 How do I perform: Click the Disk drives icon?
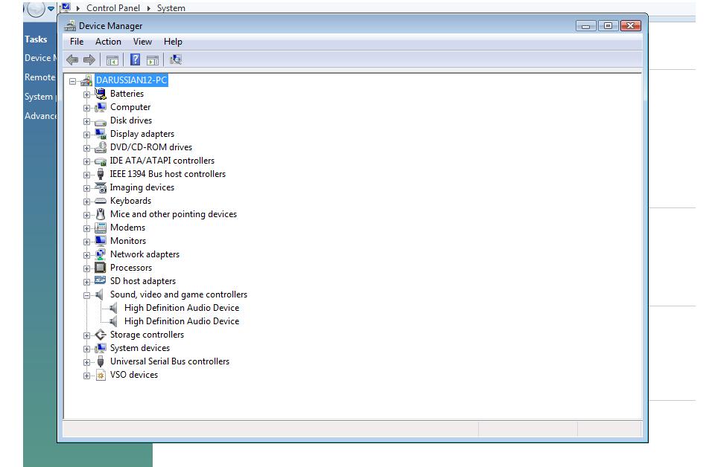[x=101, y=121]
